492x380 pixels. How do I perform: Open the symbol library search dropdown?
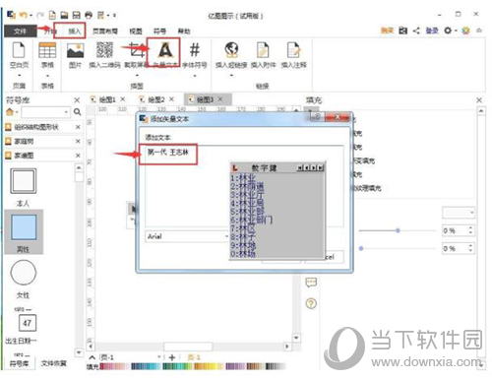tap(67, 112)
